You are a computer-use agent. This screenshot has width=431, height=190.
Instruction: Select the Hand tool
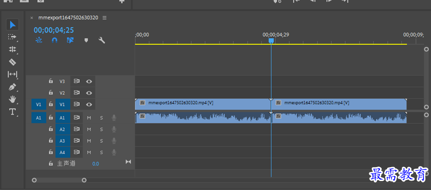click(12, 99)
